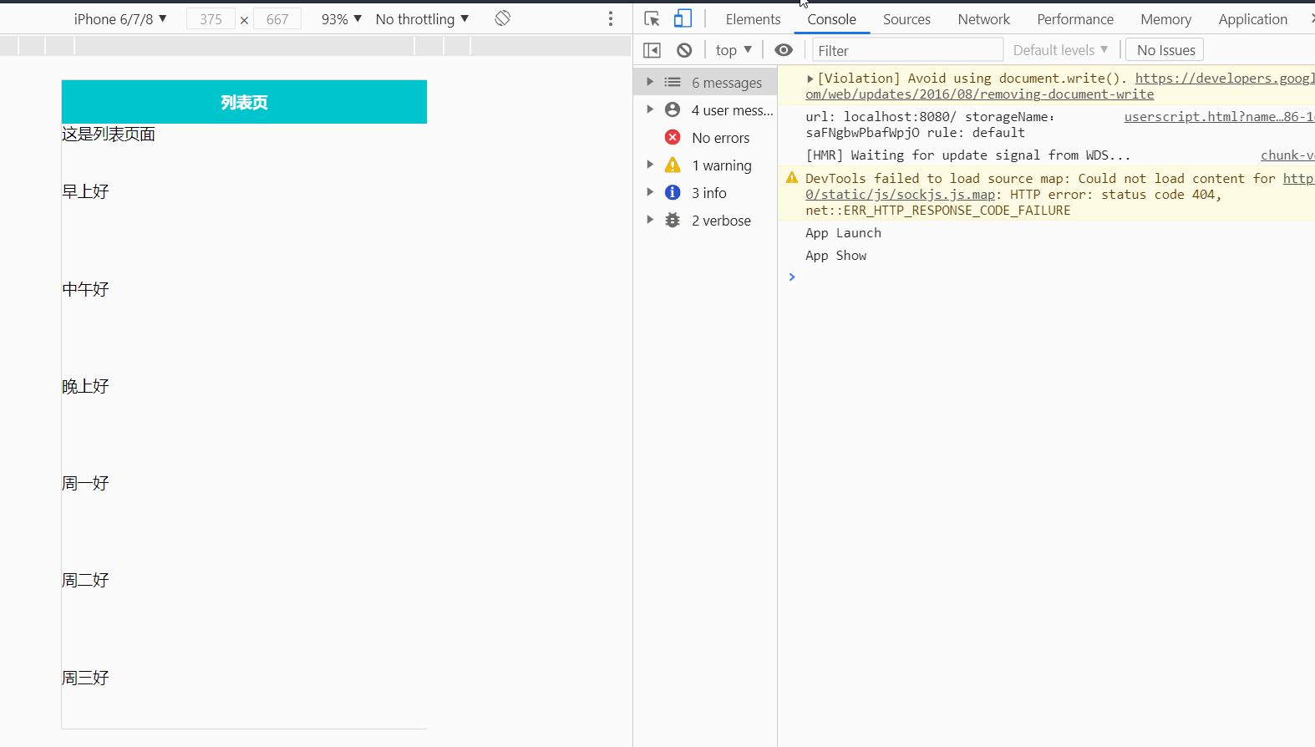Image resolution: width=1315 pixels, height=747 pixels.
Task: Switch to the Memory tab
Action: (x=1165, y=18)
